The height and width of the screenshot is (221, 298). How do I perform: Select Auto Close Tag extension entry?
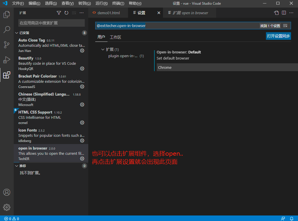[51, 45]
